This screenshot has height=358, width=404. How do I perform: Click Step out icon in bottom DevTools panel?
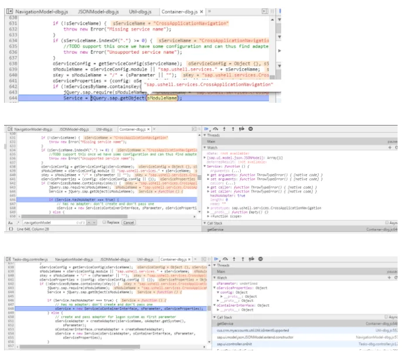tap(243, 259)
